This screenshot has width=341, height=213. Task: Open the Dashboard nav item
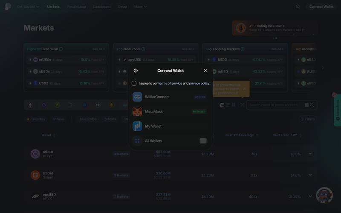(x=102, y=7)
